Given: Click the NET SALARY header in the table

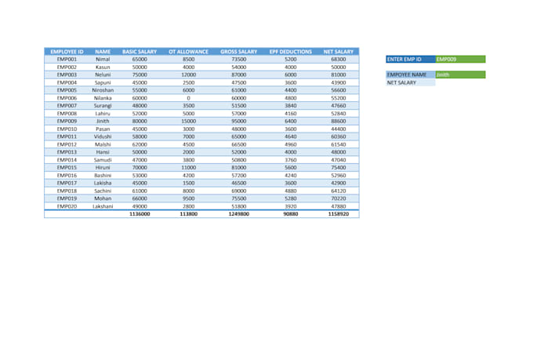Looking at the screenshot, I should click(x=339, y=52).
